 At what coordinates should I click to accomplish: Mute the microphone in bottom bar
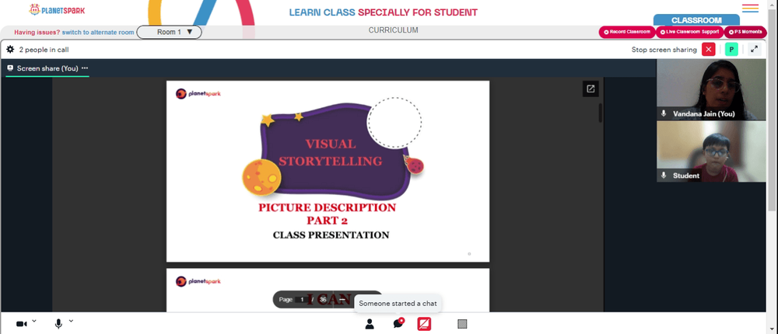click(58, 324)
